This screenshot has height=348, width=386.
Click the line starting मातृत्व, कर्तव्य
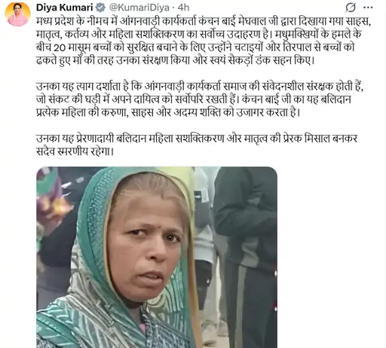tap(198, 35)
